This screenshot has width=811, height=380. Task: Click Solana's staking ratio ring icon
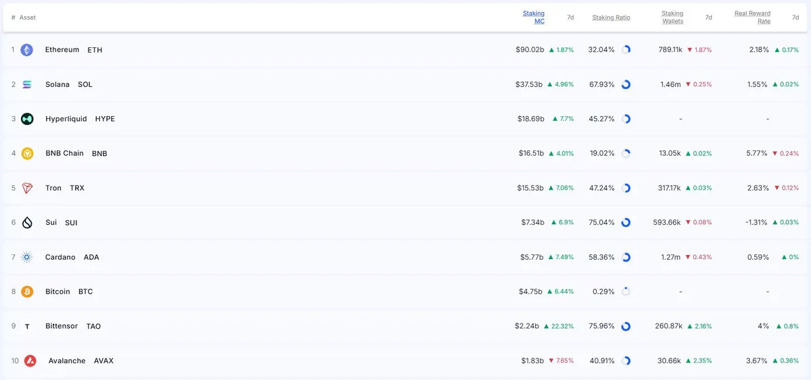626,84
